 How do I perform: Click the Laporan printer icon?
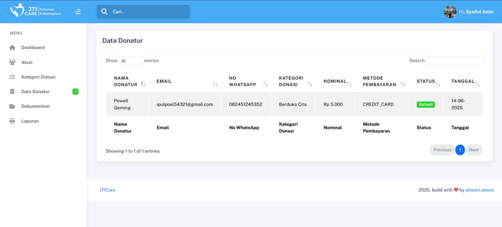(x=13, y=121)
